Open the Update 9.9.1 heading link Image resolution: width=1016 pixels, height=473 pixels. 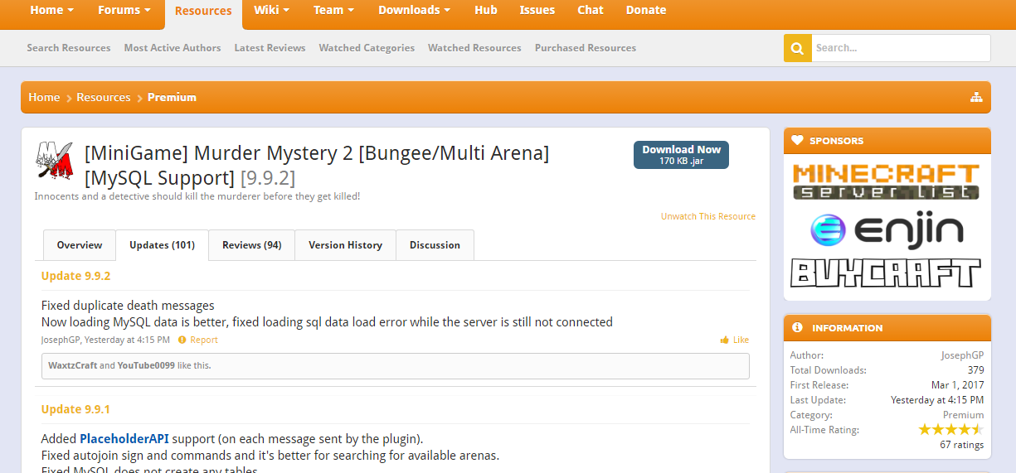tap(75, 409)
